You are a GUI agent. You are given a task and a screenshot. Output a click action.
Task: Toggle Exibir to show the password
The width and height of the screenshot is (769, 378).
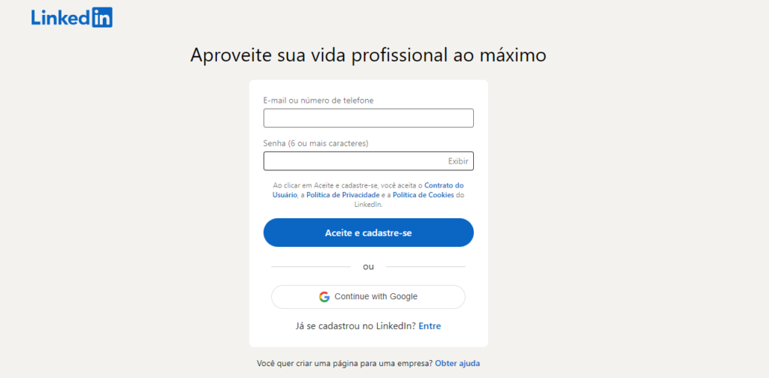point(458,161)
